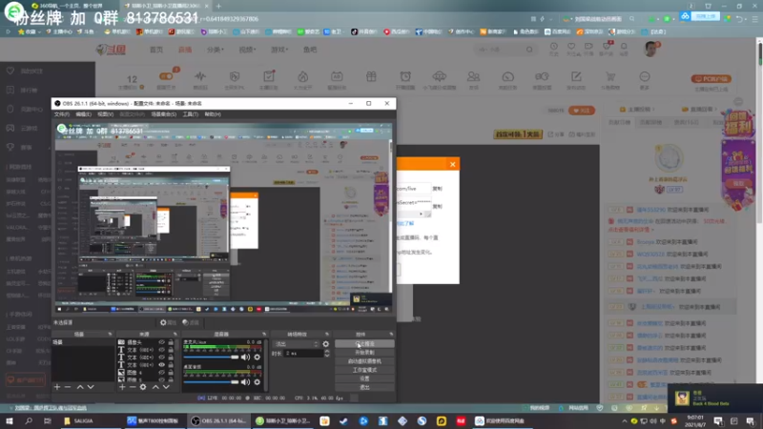This screenshot has width=763, height=429.
Task: Open the 文件(F) menu in OBS
Action: tap(62, 114)
